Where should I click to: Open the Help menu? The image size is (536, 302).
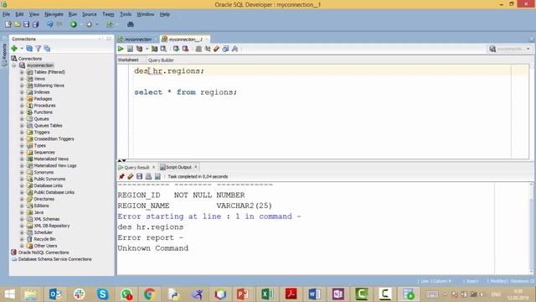tap(165, 14)
